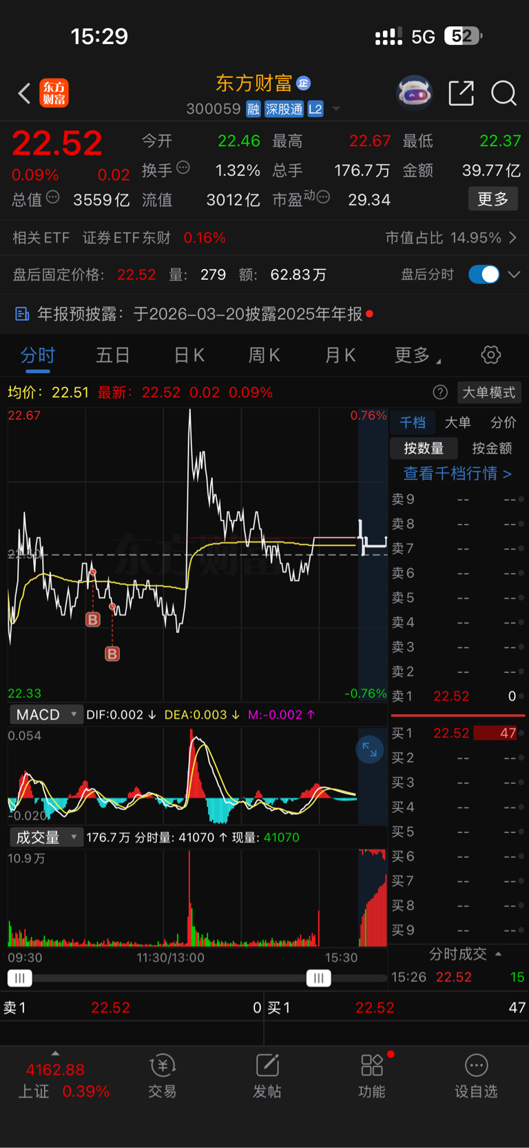The image size is (529, 1148).
Task: Expand 更多 chart period dropdown
Action: coord(418,355)
